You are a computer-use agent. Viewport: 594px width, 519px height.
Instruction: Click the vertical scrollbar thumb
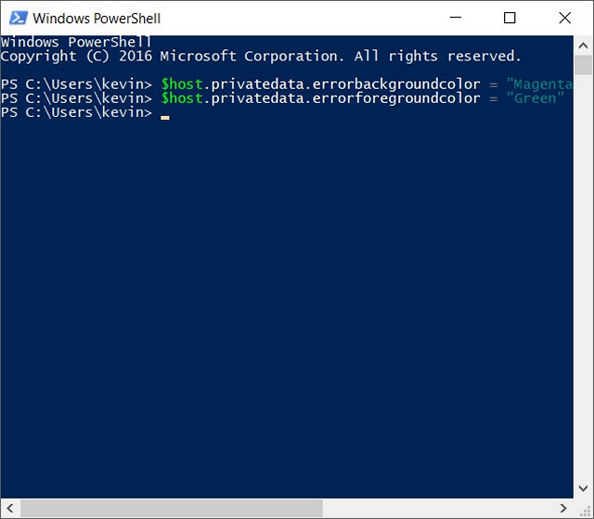pyautogui.click(x=583, y=65)
